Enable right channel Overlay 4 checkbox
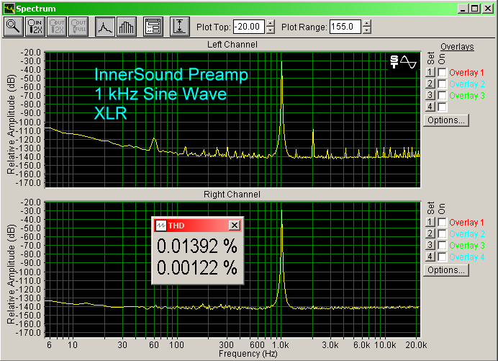The height and width of the screenshot is (361, 498). (x=442, y=257)
